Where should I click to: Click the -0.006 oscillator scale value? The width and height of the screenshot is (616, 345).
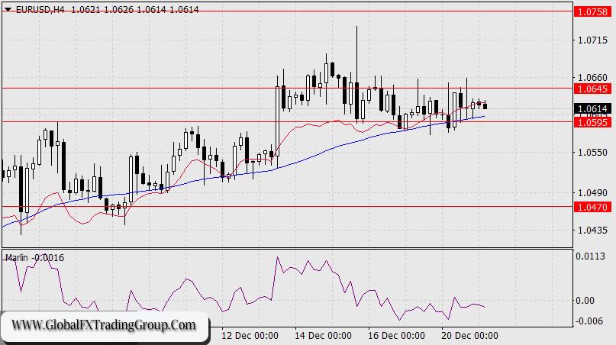point(589,321)
